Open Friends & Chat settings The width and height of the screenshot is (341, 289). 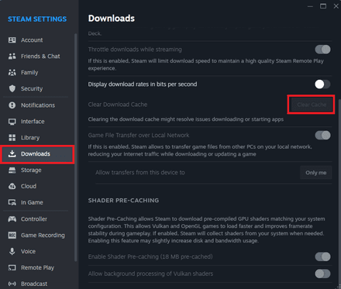coord(38,56)
